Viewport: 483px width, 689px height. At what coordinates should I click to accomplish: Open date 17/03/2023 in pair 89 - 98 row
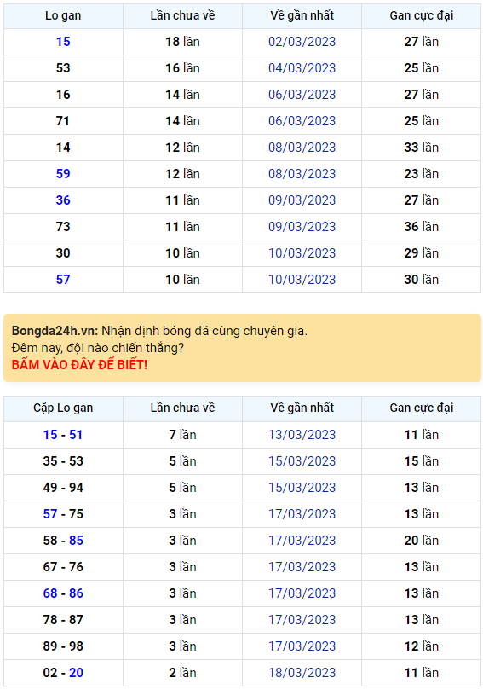pos(302,646)
